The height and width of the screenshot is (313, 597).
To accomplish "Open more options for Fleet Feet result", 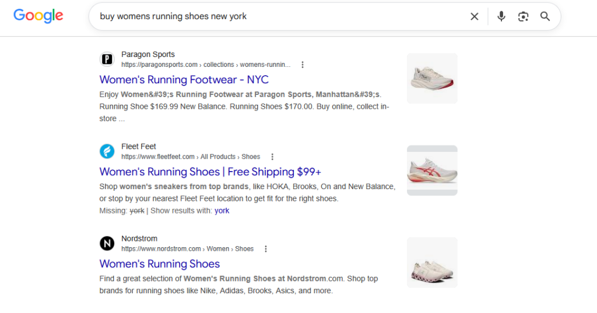I will point(272,157).
